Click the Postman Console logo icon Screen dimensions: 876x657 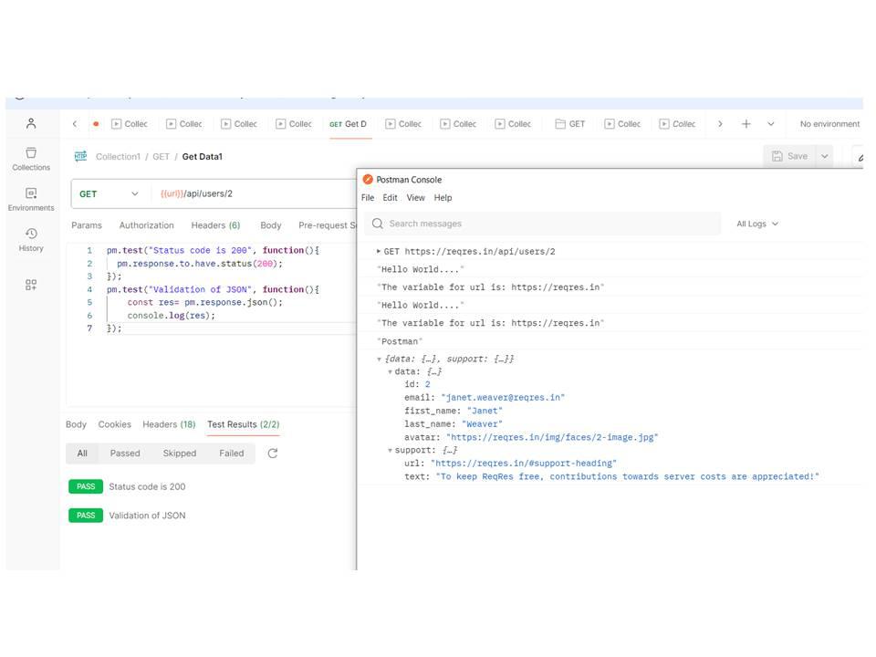(x=368, y=180)
